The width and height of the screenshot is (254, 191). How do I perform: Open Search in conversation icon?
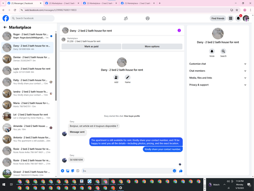(x=223, y=51)
